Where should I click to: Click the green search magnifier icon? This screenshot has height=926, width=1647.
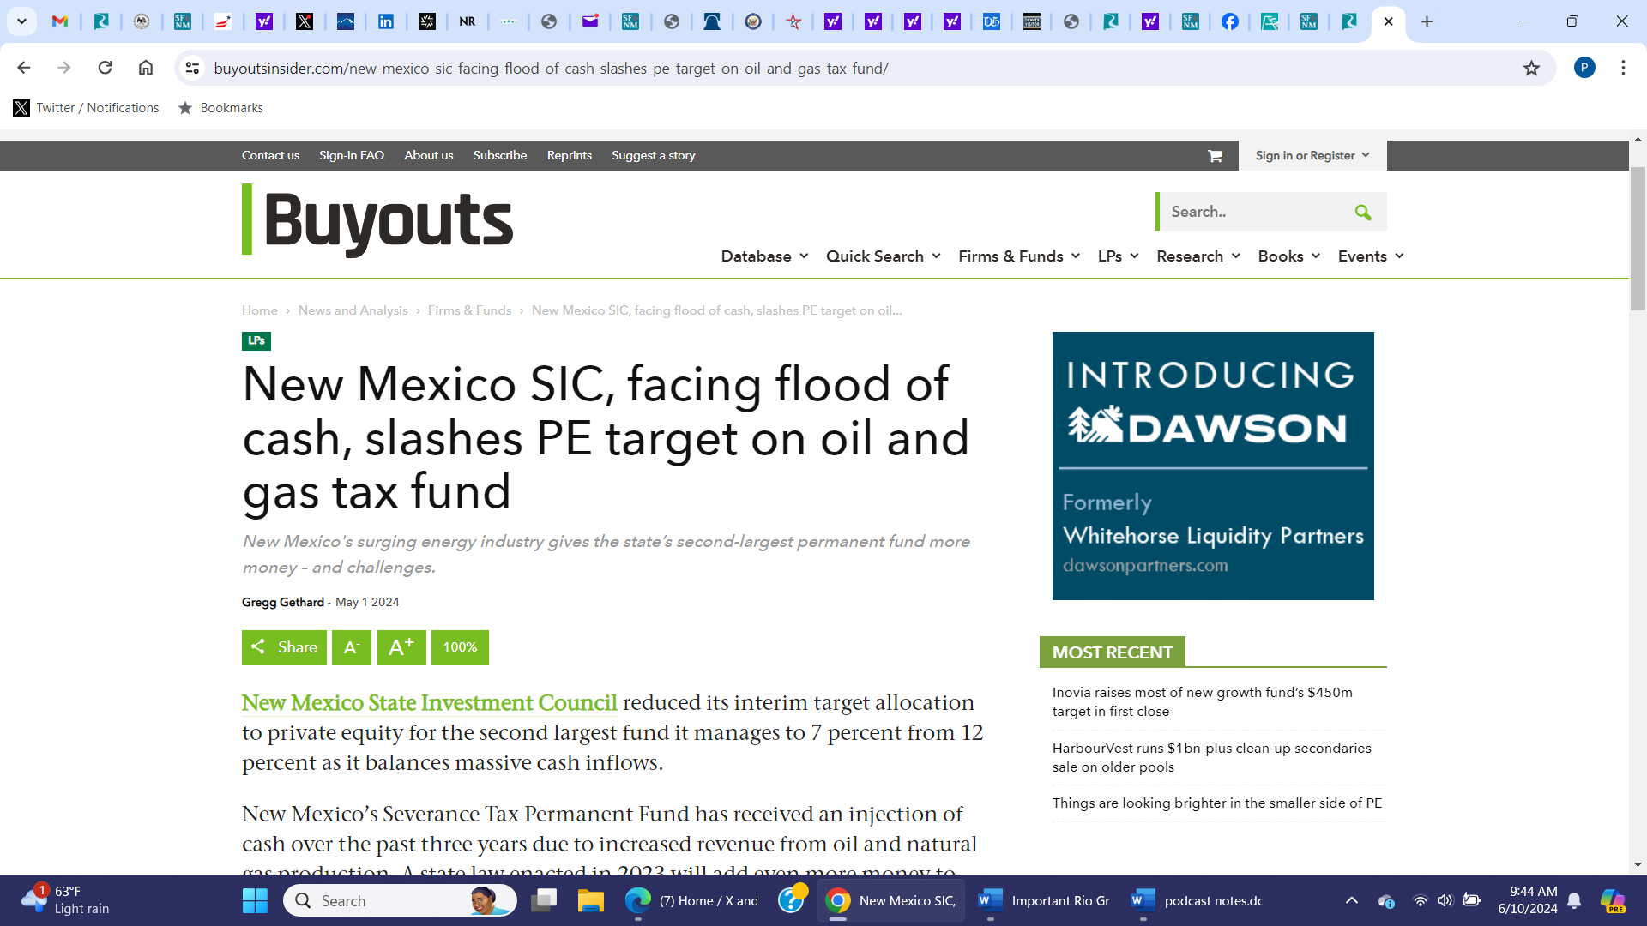pyautogui.click(x=1362, y=213)
